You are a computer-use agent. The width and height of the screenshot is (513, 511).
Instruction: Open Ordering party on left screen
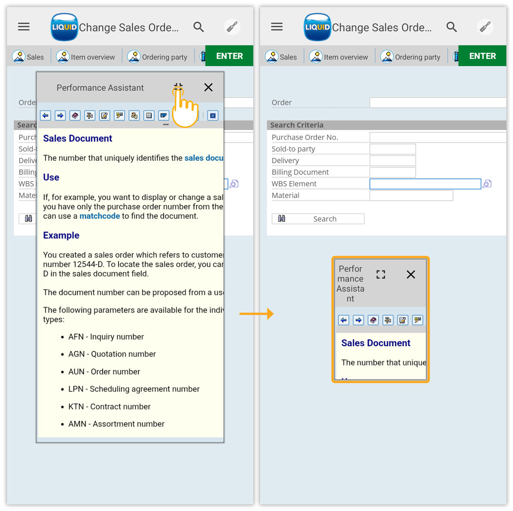[x=157, y=56]
